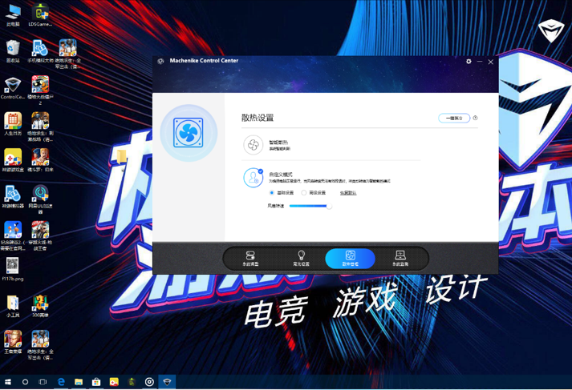
Task: Click the Machenike logo in title bar
Action: [160, 61]
